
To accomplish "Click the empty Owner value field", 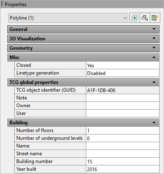I will (x=122, y=106).
